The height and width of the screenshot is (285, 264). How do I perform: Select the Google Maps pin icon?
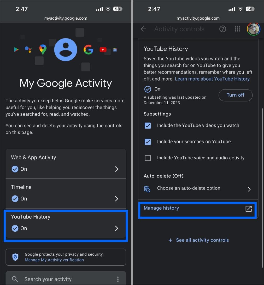tap(43, 49)
